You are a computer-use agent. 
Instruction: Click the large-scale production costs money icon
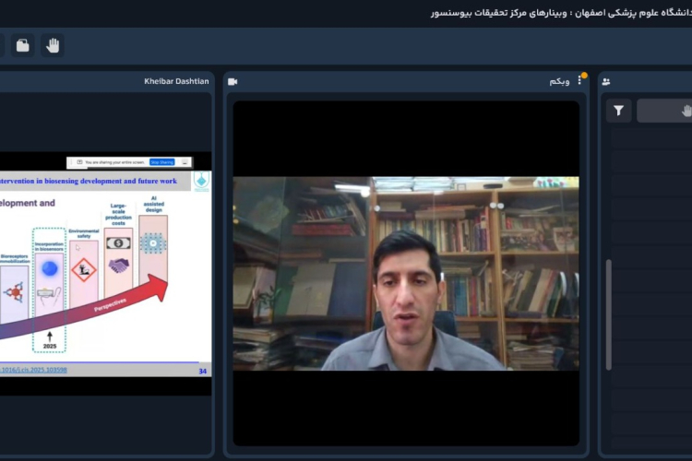pos(117,242)
